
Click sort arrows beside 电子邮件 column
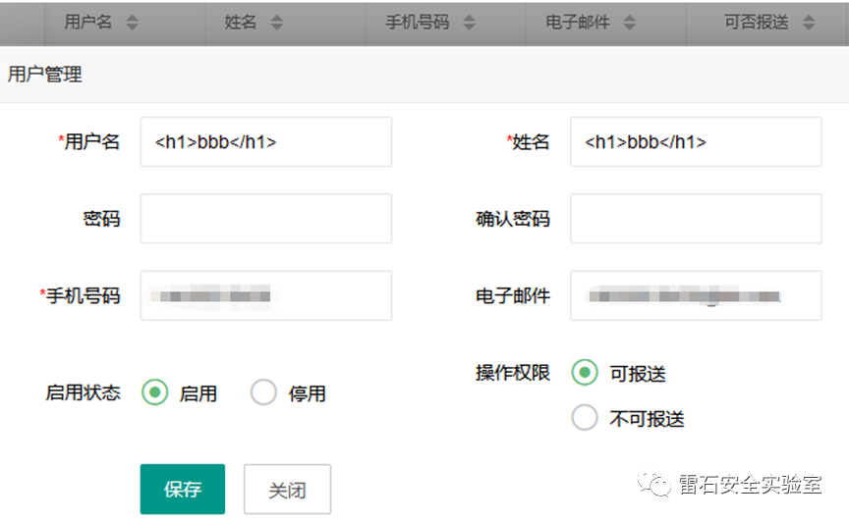pos(630,22)
